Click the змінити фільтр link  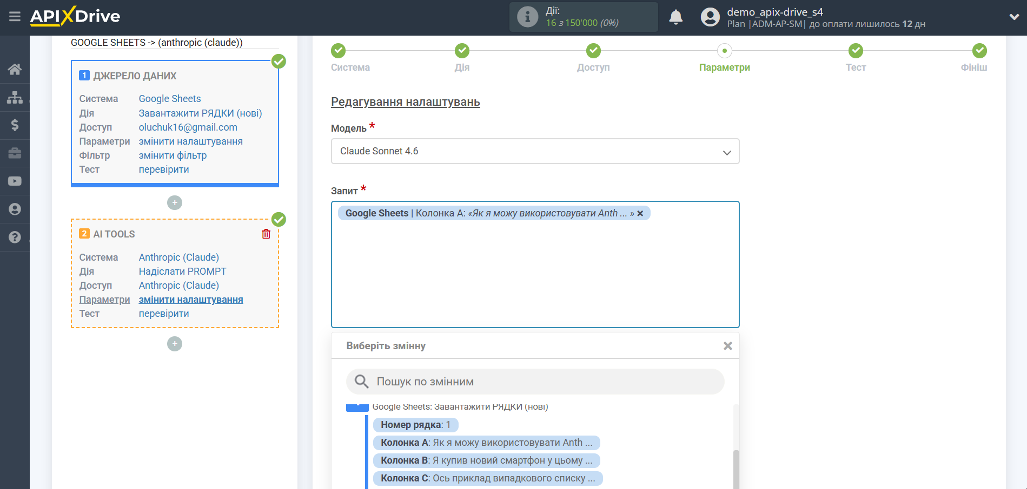tap(173, 155)
